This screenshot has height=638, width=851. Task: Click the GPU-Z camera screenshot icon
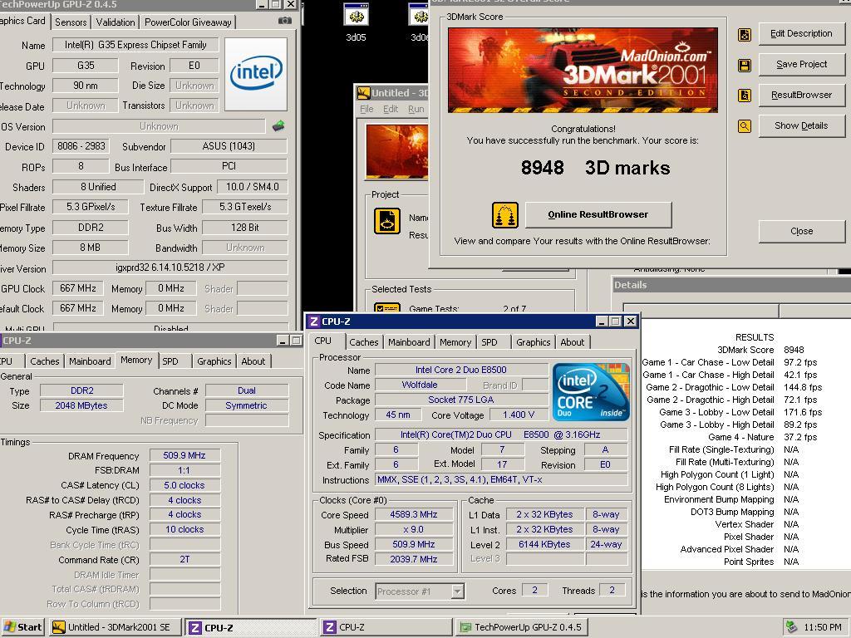284,21
